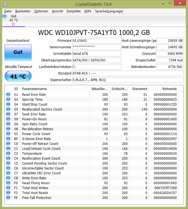The image size is (188, 209).
Task: Click the Aktueller... column header
Action: pos(100,89)
